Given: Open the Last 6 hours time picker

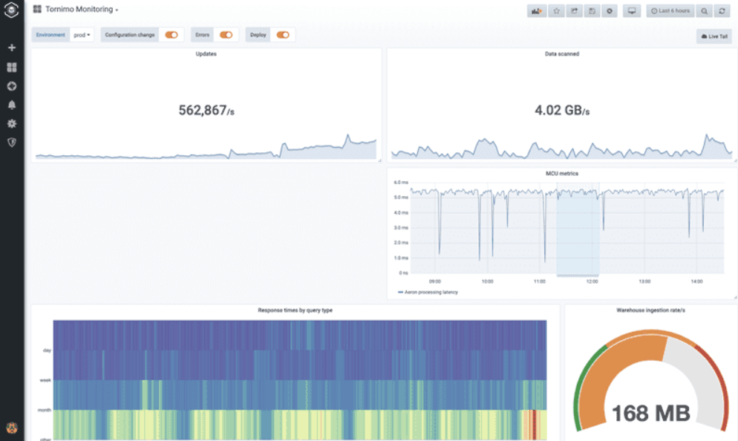Looking at the screenshot, I should click(670, 11).
